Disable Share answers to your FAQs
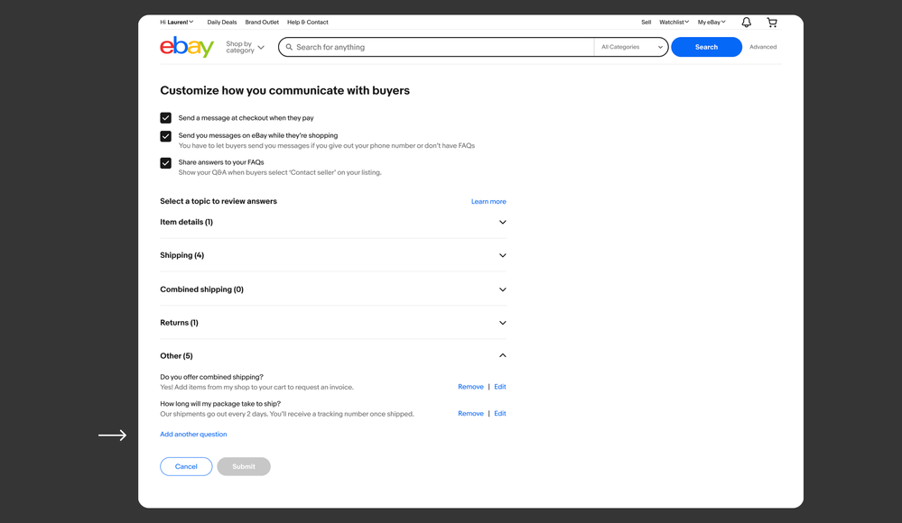The height and width of the screenshot is (523, 902). click(166, 163)
